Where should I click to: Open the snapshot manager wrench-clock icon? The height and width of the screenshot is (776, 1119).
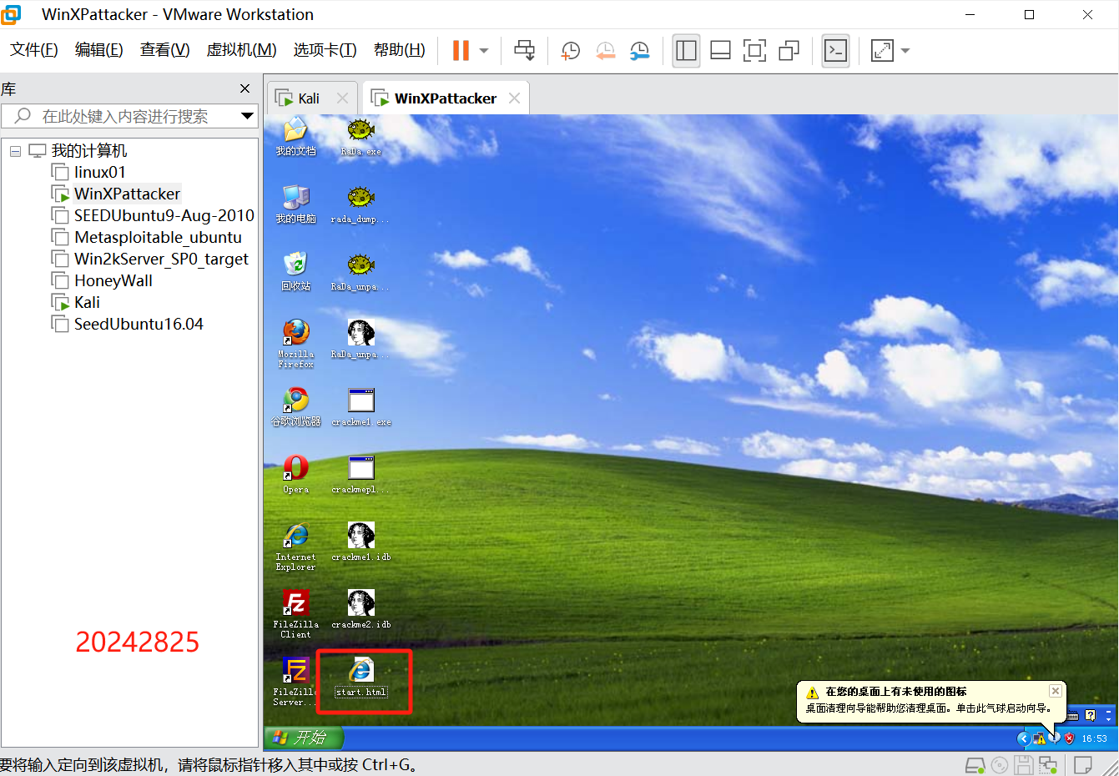(x=640, y=51)
